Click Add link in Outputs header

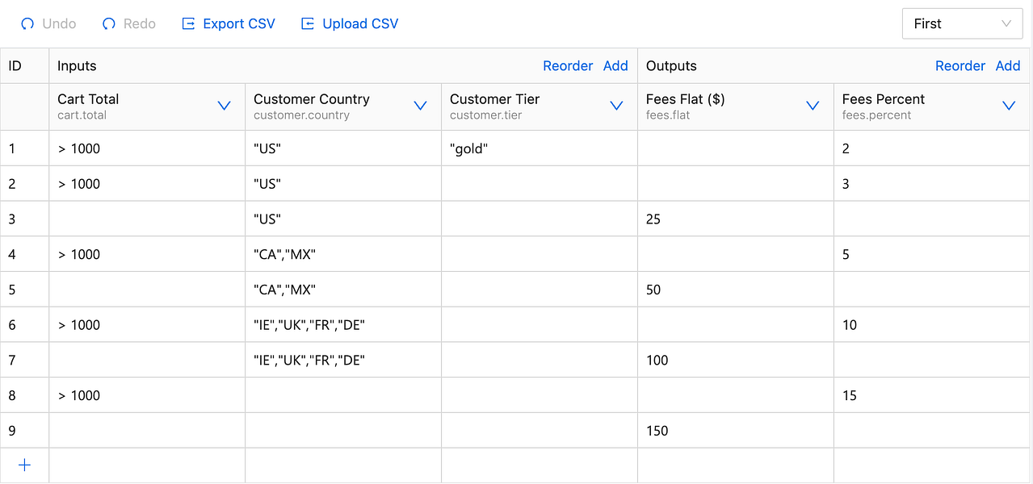(1008, 66)
